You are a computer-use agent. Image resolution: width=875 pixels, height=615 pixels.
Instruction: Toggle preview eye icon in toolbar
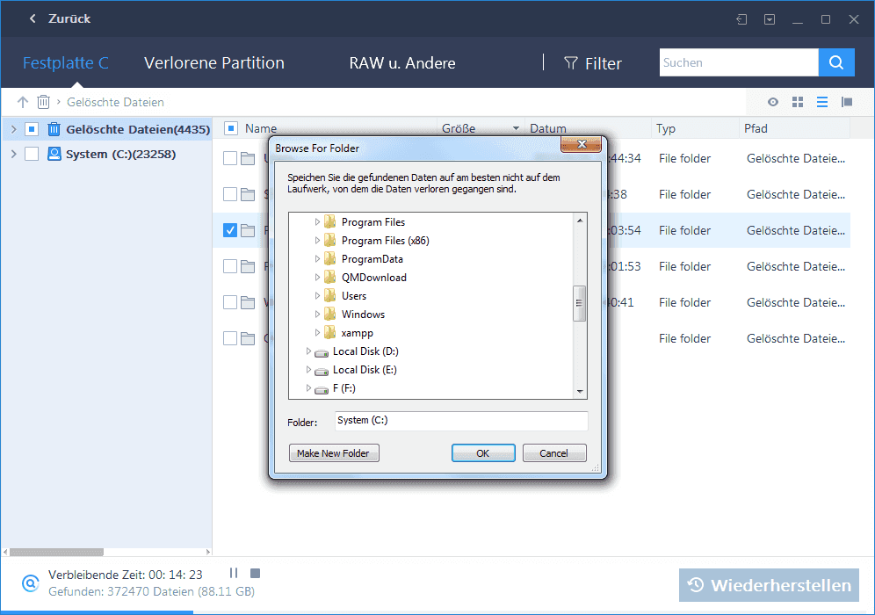773,102
